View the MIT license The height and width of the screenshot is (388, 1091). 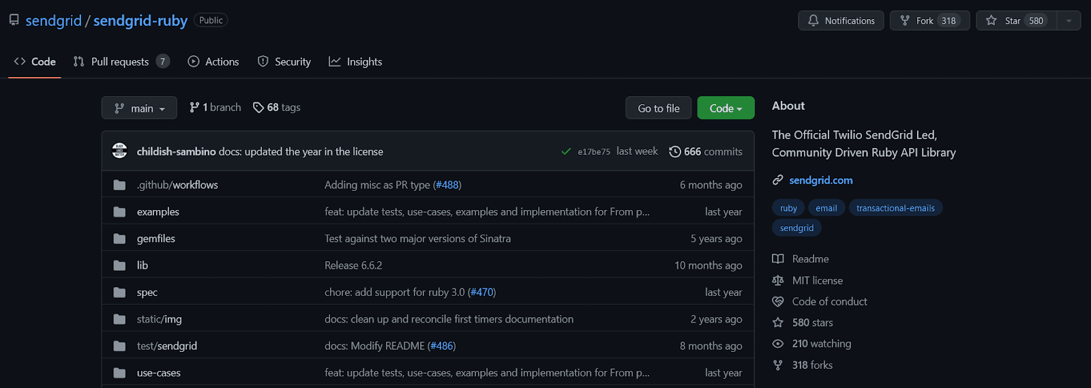[817, 280]
